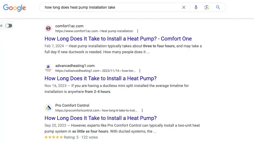Click the advancedheating1.com site name
Viewport: 254px width, 148px height.
pyautogui.click(x=75, y=66)
